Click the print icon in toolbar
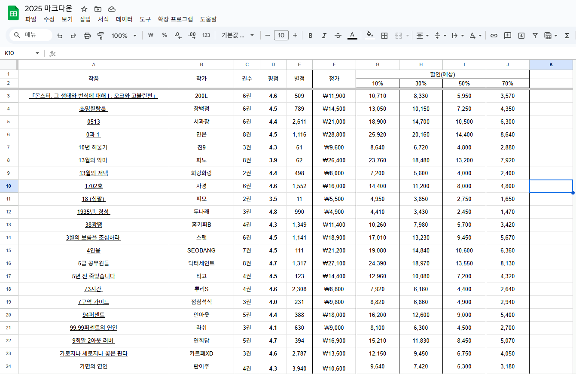The height and width of the screenshot is (374, 576). pos(87,36)
